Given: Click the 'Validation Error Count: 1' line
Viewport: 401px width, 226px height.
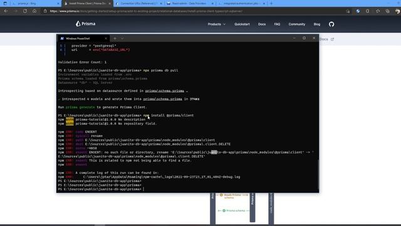Looking at the screenshot, I should [82, 62].
